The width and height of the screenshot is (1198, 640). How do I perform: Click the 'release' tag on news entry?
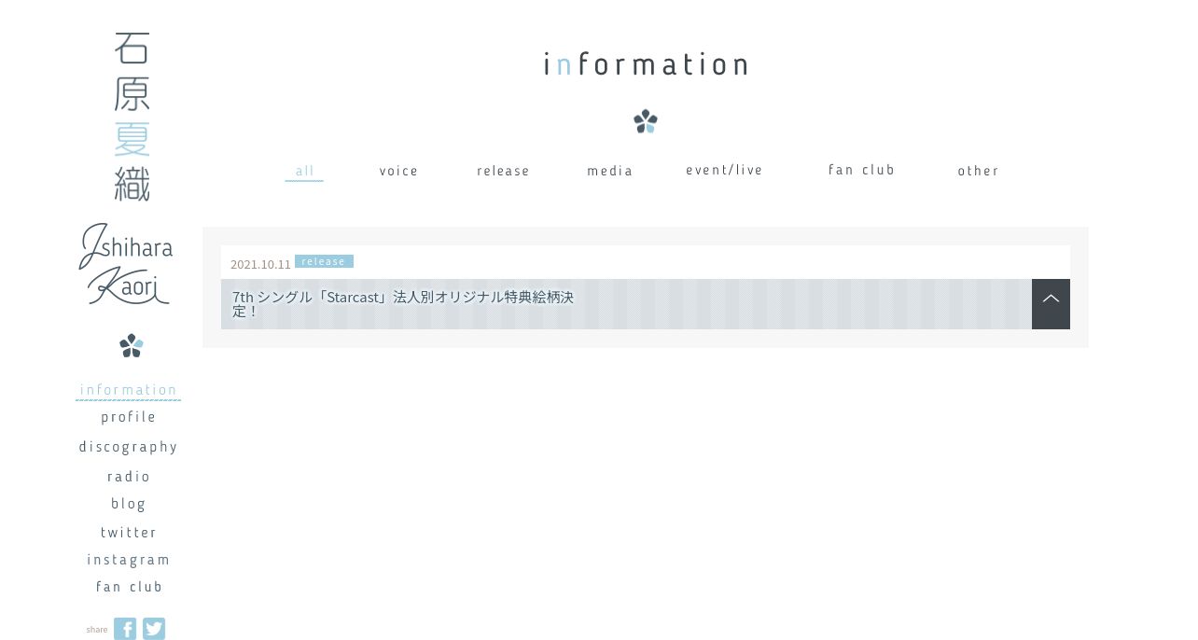tap(324, 261)
